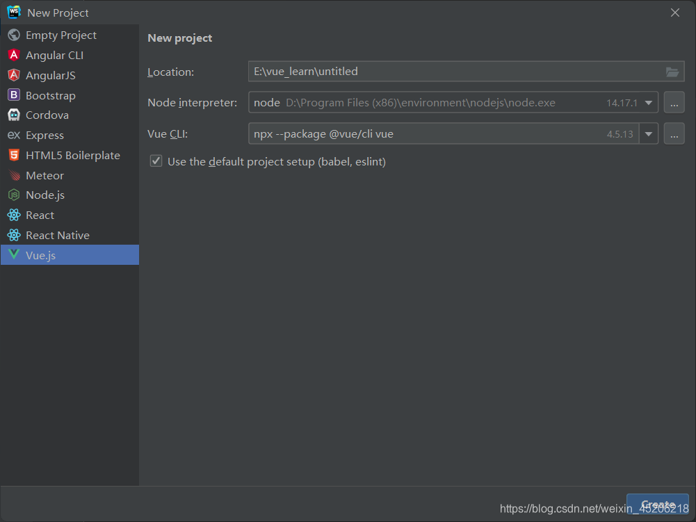Screen dimensions: 696x522
Task: Choose Node.js project type
Action: point(70,195)
